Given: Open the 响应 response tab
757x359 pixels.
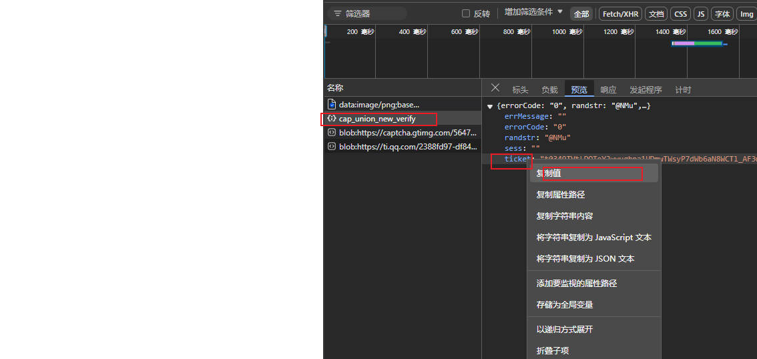Looking at the screenshot, I should 608,89.
